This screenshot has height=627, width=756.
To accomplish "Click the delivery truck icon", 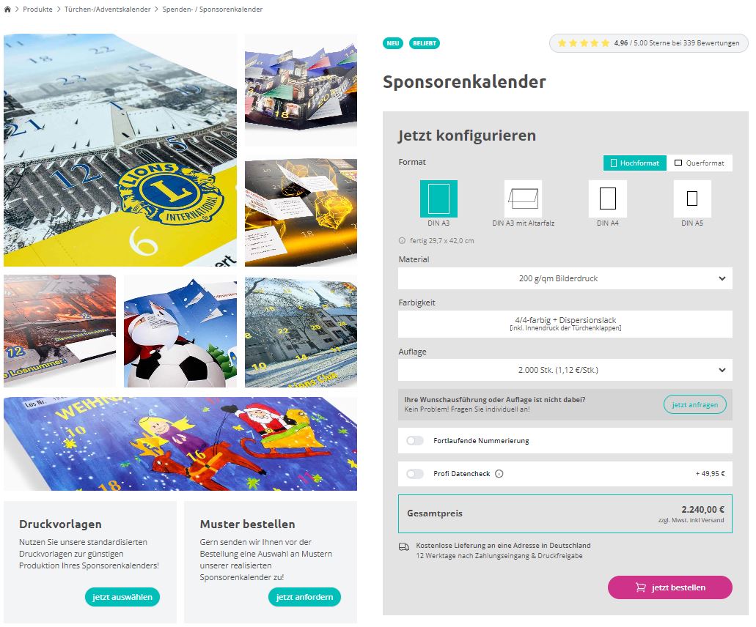I will 404,547.
